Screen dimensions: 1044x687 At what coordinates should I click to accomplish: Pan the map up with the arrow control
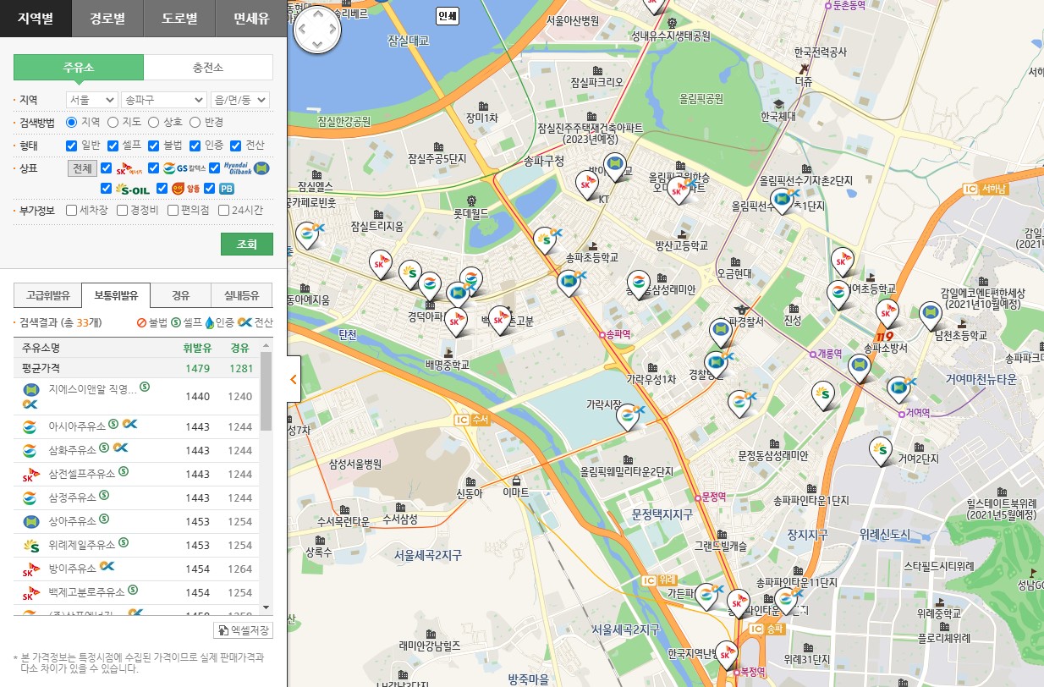coord(316,14)
